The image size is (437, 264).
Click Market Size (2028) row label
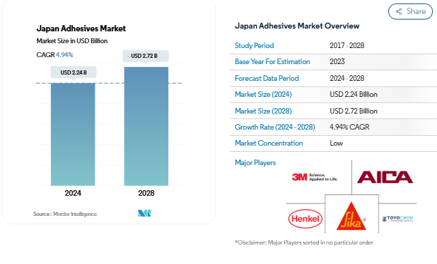(x=263, y=111)
